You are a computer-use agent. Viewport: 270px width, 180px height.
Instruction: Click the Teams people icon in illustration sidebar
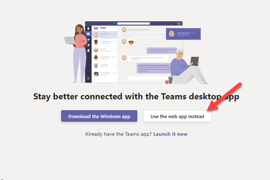(x=88, y=40)
